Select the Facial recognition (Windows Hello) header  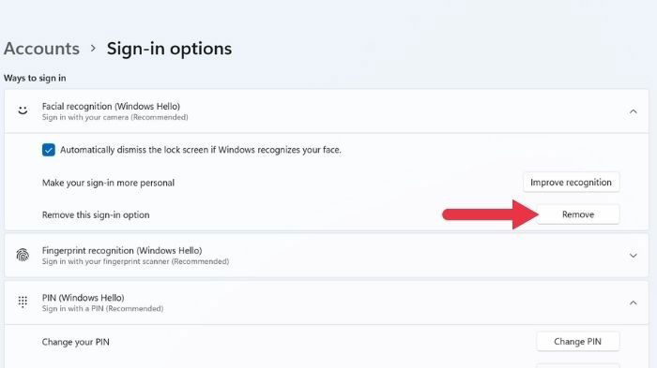pos(327,111)
